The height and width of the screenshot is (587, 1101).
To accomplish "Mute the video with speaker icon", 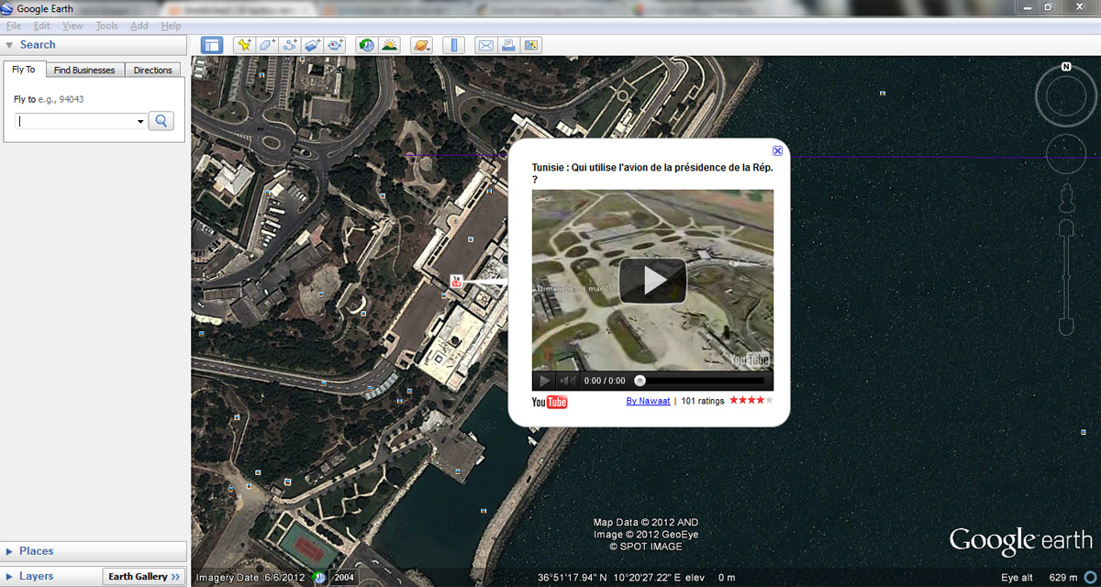I will [x=568, y=381].
